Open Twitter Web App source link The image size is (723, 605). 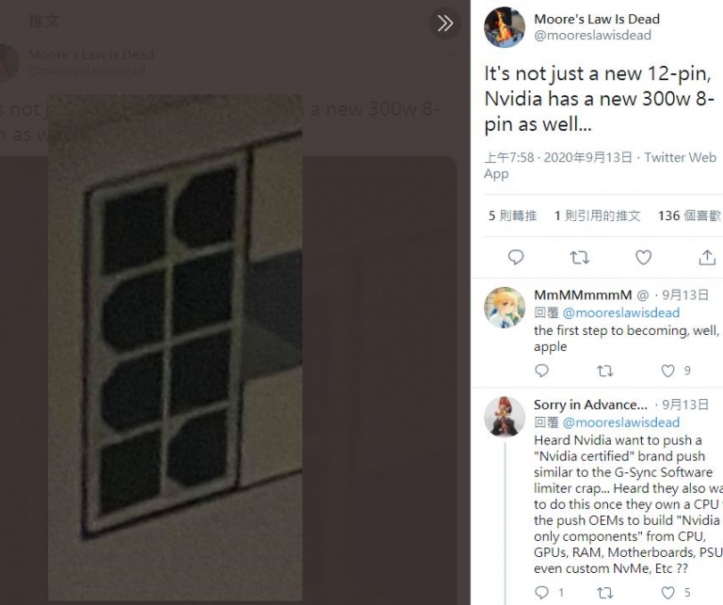[600, 166]
